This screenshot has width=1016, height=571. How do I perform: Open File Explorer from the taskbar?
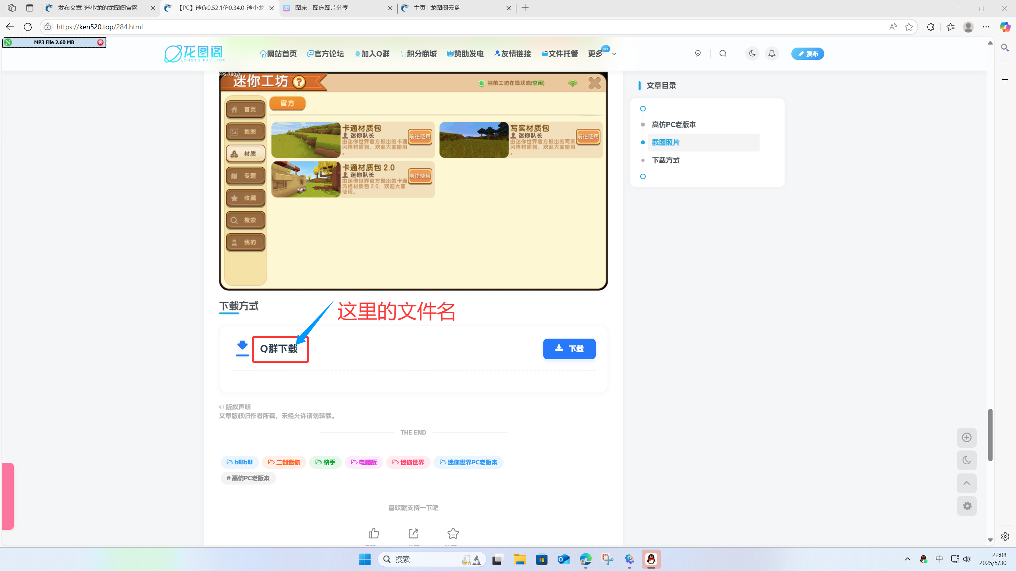click(520, 559)
